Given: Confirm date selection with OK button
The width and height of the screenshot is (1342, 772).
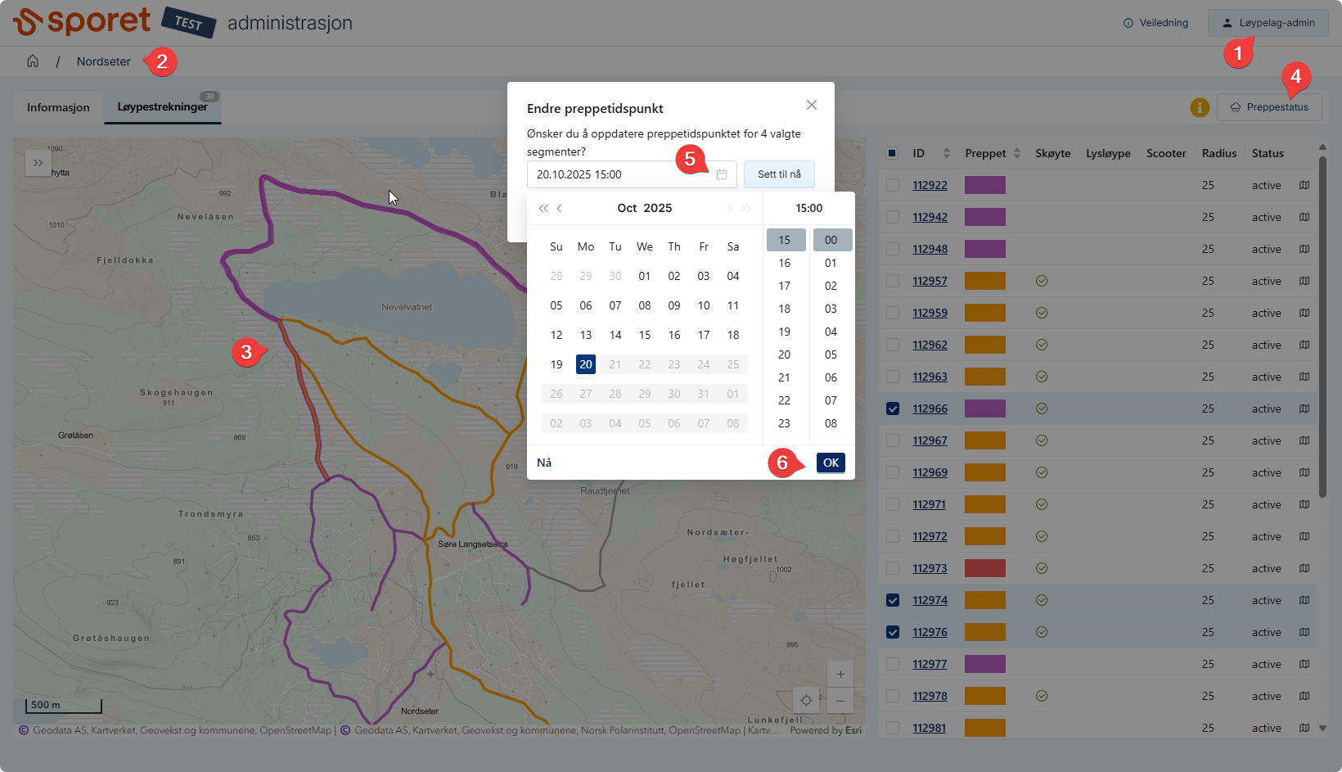Looking at the screenshot, I should point(831,463).
